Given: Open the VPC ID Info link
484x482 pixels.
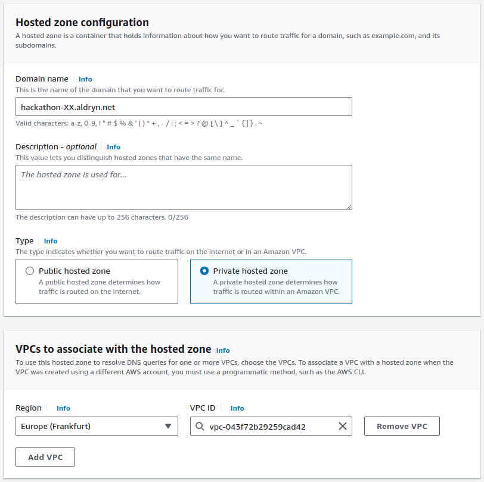Looking at the screenshot, I should (x=237, y=408).
